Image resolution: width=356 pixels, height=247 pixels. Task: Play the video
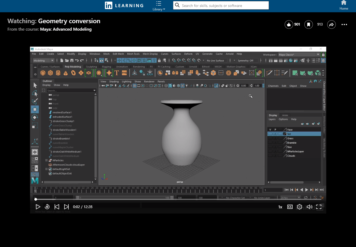point(38,207)
